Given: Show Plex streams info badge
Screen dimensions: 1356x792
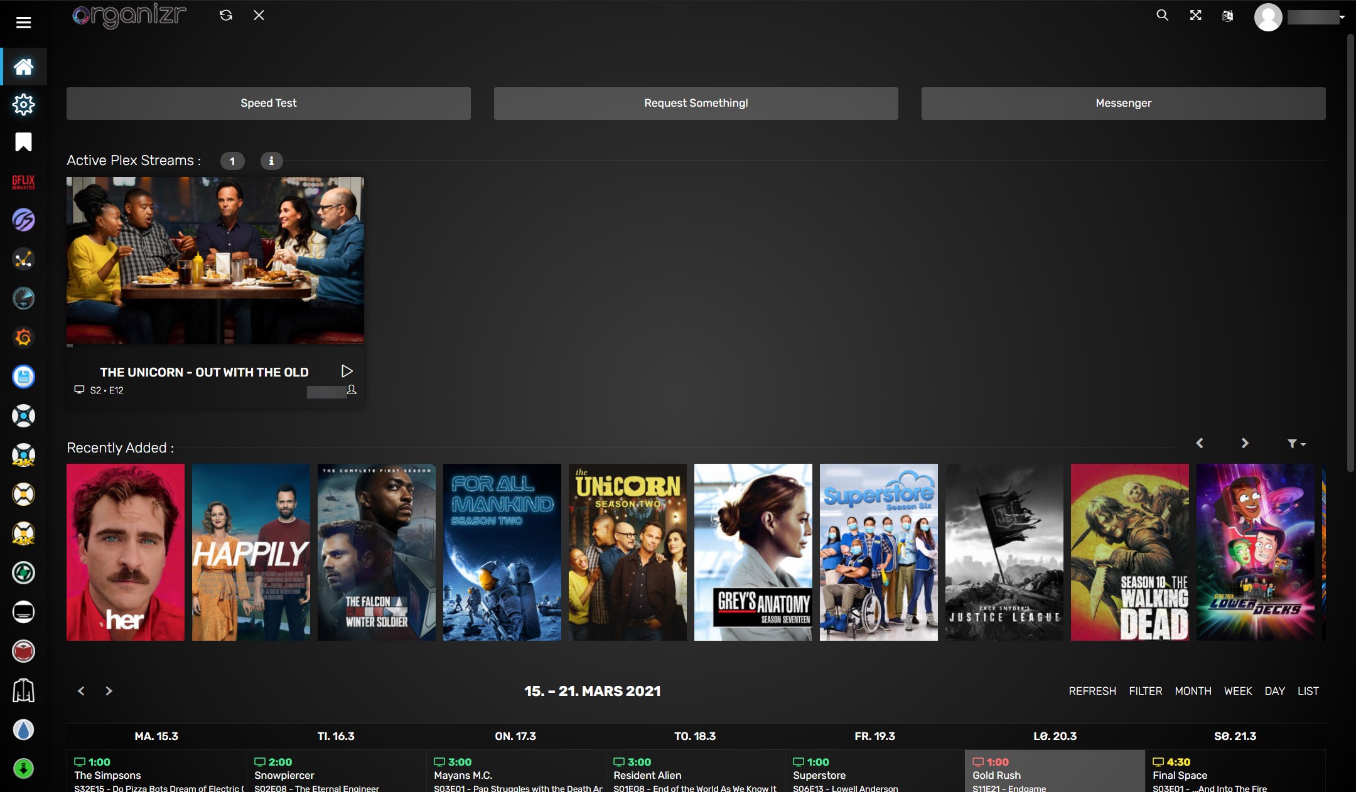Looking at the screenshot, I should pyautogui.click(x=271, y=161).
